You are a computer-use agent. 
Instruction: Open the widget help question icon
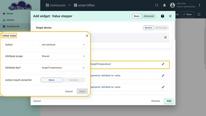tap(162, 16)
